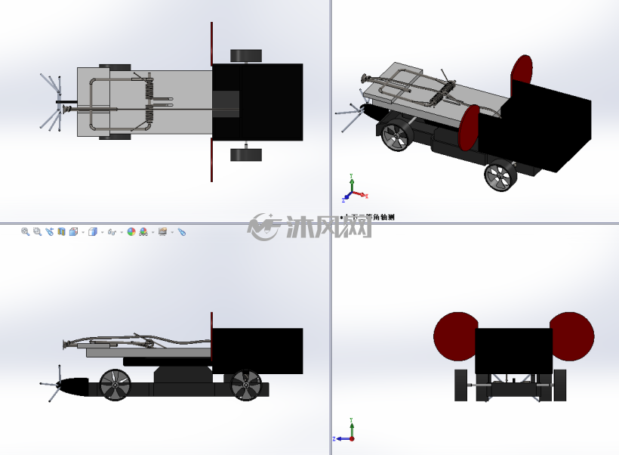Screen dimensions: 619x455
Task: Select the black nose cone in the side view
Action: coord(74,386)
